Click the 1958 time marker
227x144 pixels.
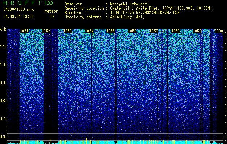[x=175, y=31]
